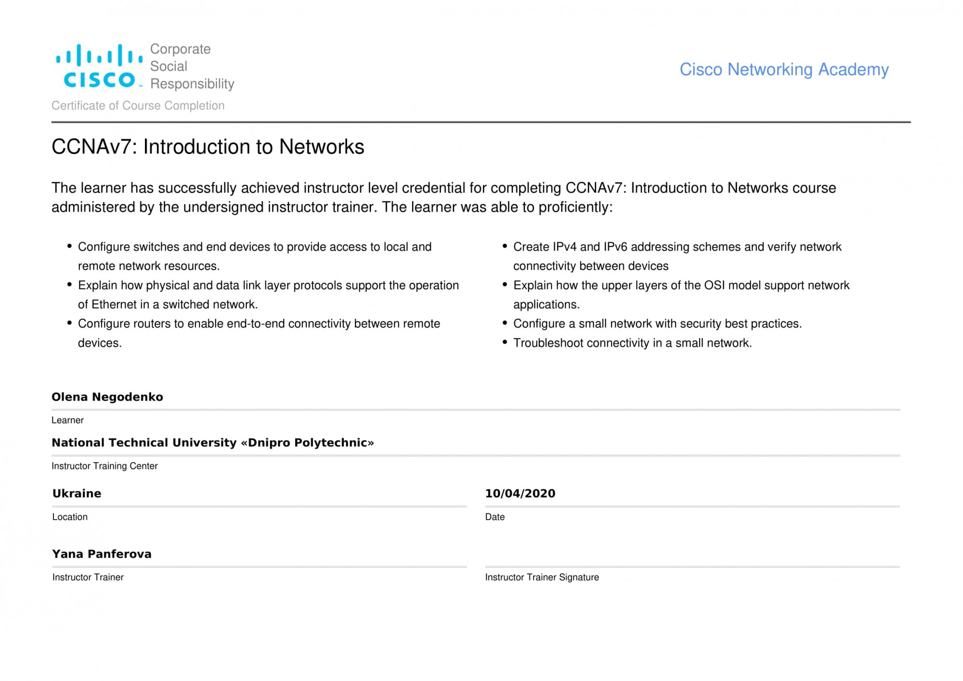The height and width of the screenshot is (681, 963).
Task: Click the Certificate of Course Completion label
Action: pyautogui.click(x=138, y=105)
